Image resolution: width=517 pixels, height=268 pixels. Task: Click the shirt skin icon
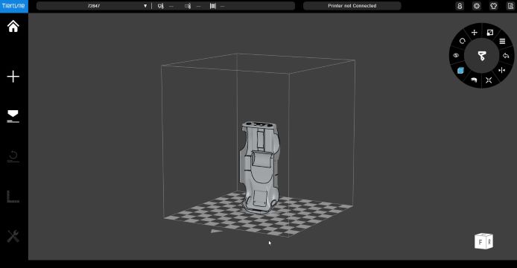[x=494, y=6]
